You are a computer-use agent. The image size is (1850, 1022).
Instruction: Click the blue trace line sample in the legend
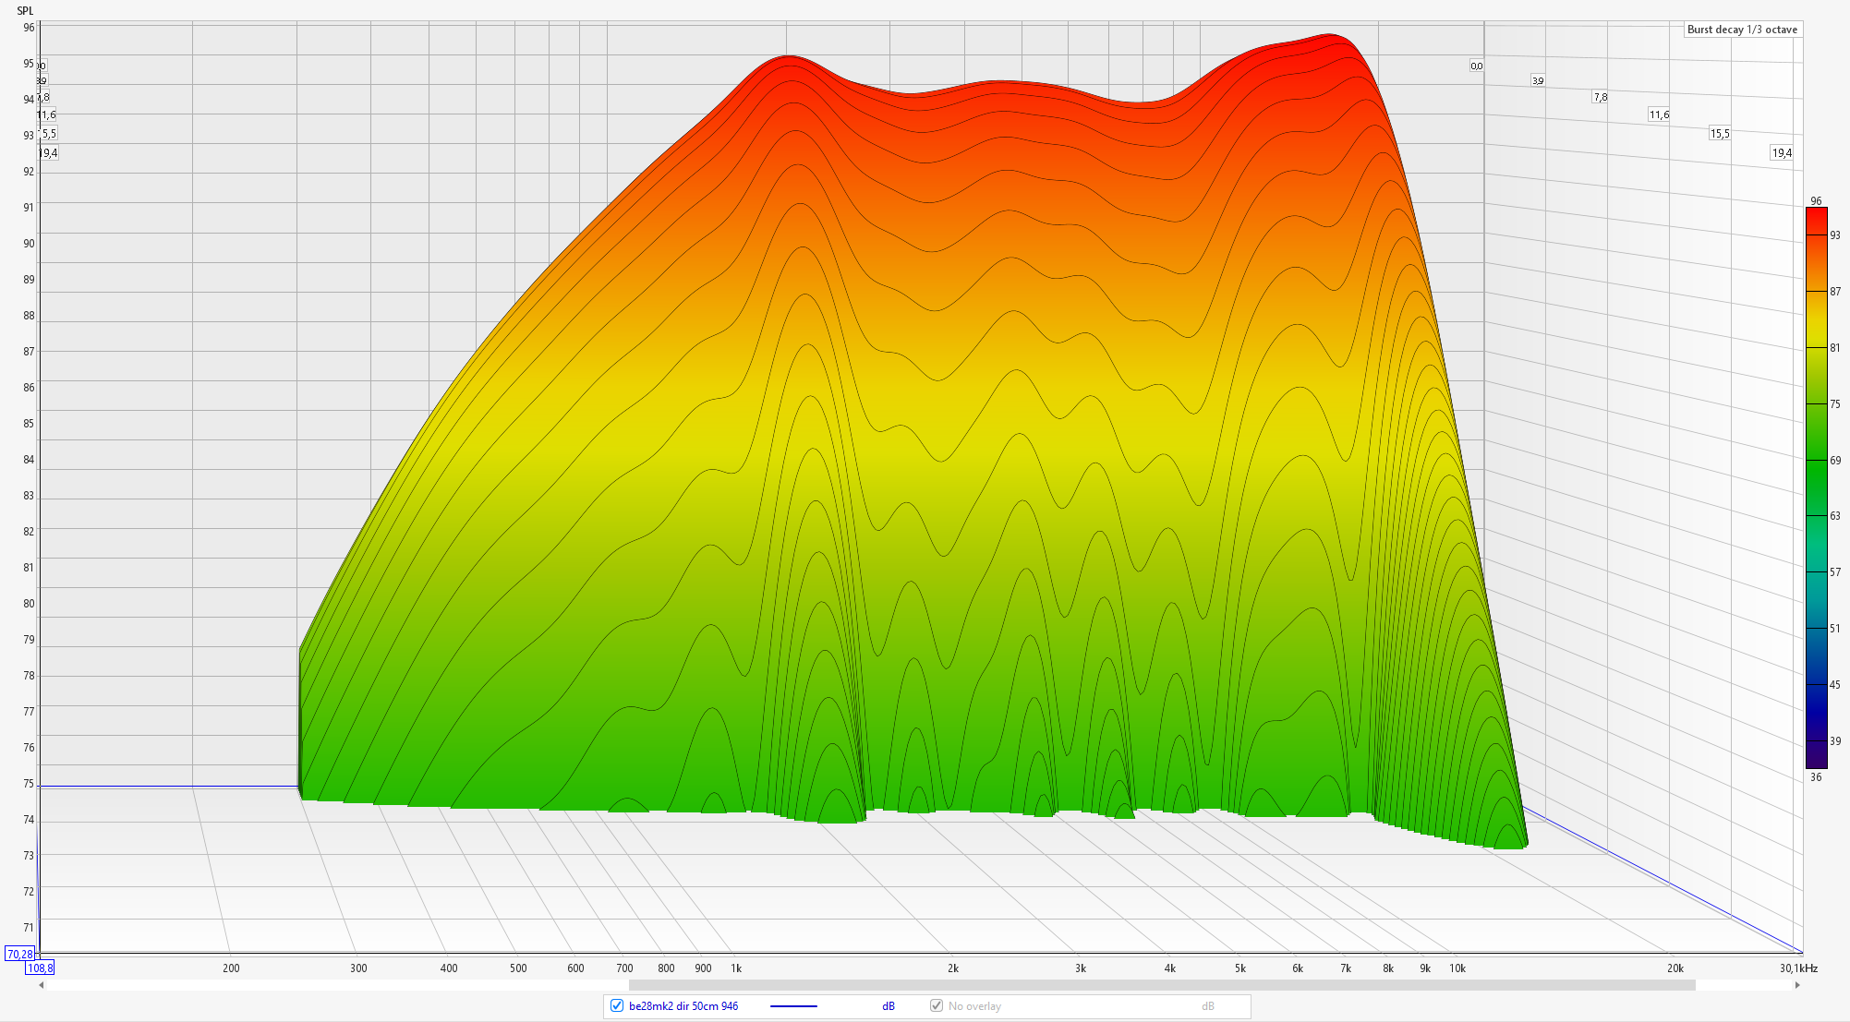coord(793,1006)
